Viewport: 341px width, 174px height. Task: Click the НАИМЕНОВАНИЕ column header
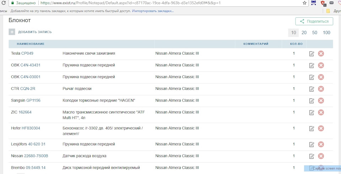[x=31, y=44]
